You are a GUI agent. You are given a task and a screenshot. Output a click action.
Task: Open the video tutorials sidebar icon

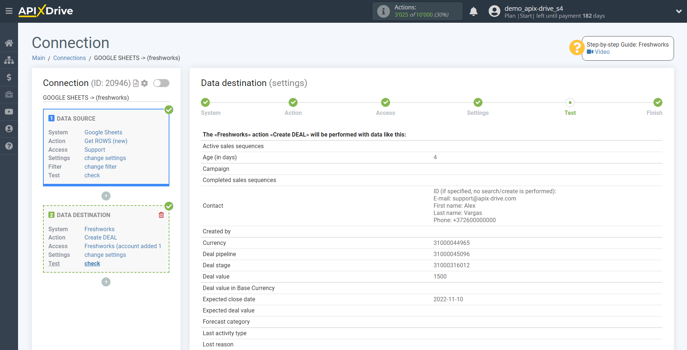point(9,112)
